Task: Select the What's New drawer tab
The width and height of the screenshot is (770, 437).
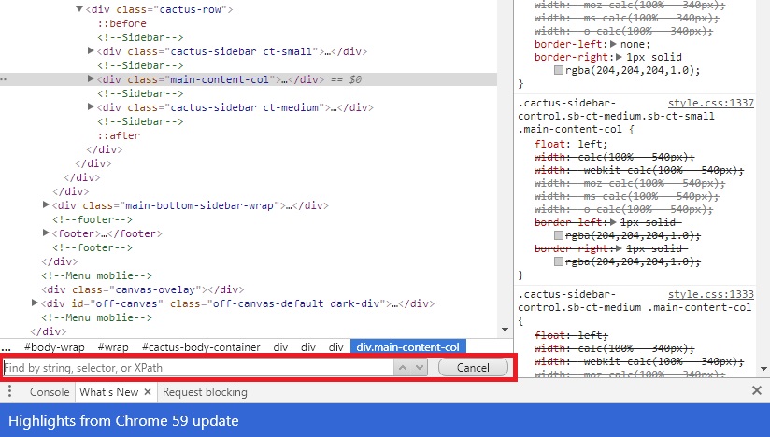Action: [x=109, y=392]
